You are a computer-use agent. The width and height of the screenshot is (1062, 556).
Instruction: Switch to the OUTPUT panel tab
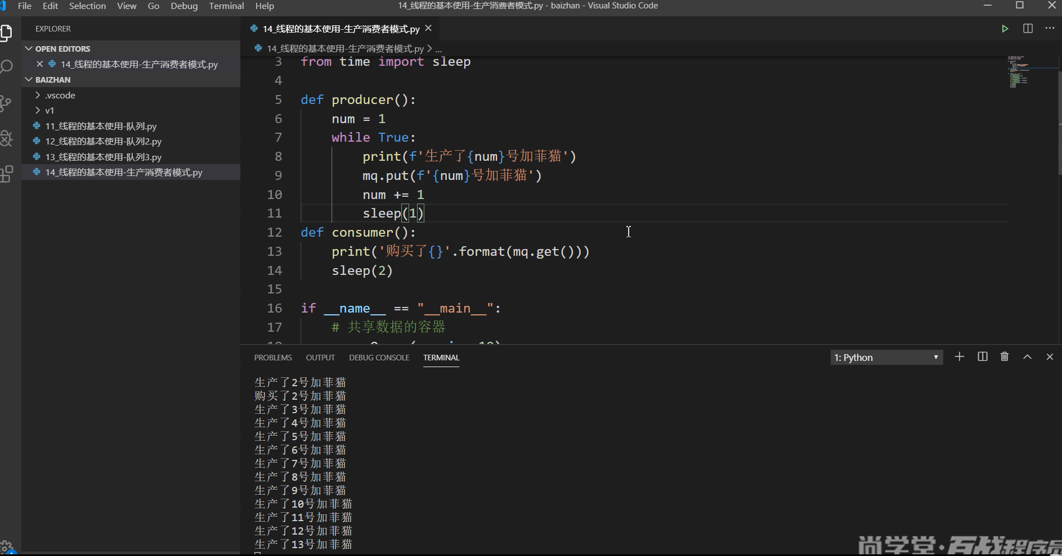point(320,358)
